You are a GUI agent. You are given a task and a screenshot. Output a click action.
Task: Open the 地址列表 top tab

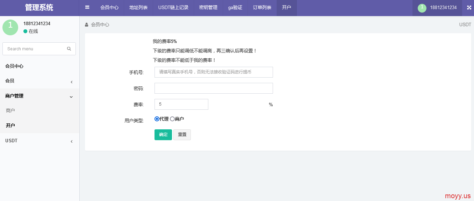pos(138,7)
